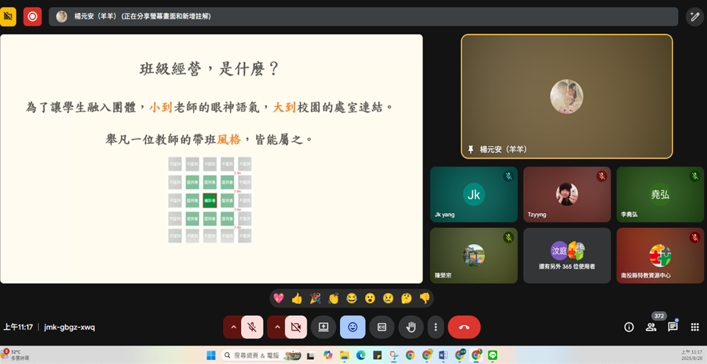The height and width of the screenshot is (364, 707).
Task: Select the Tzyyng participant tile
Action: pos(567,195)
